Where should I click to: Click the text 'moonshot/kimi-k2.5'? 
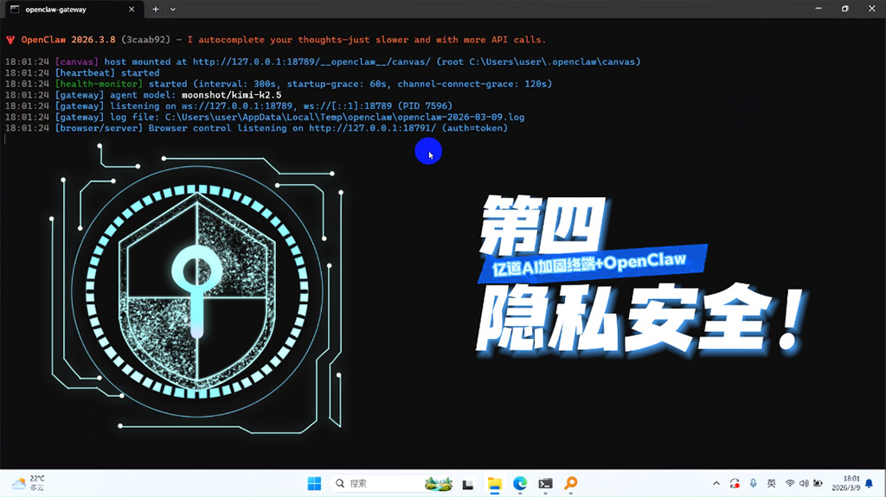232,95
